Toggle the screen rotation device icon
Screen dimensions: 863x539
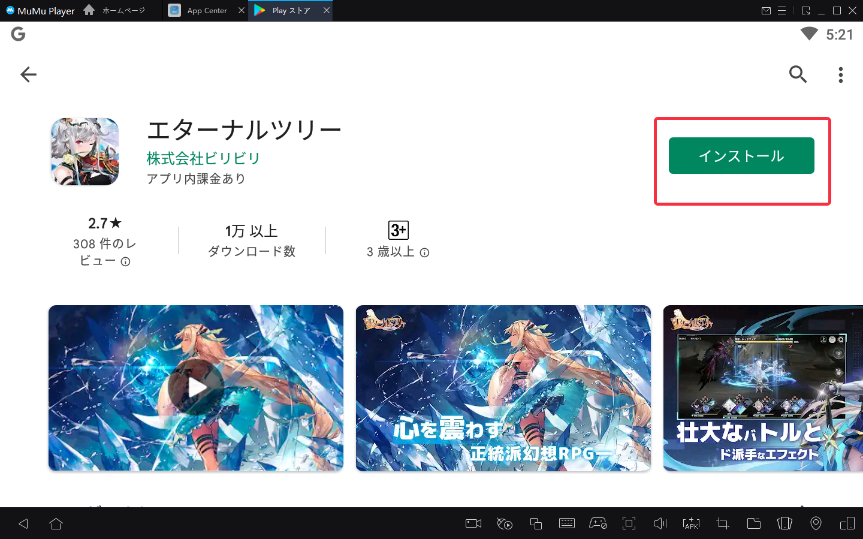click(847, 523)
